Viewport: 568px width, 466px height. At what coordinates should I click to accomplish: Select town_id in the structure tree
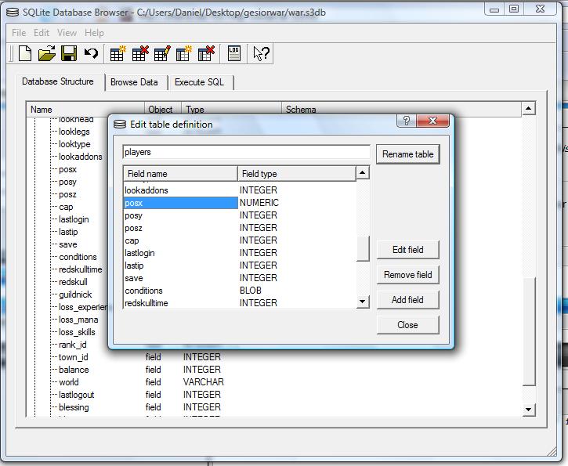(x=74, y=357)
